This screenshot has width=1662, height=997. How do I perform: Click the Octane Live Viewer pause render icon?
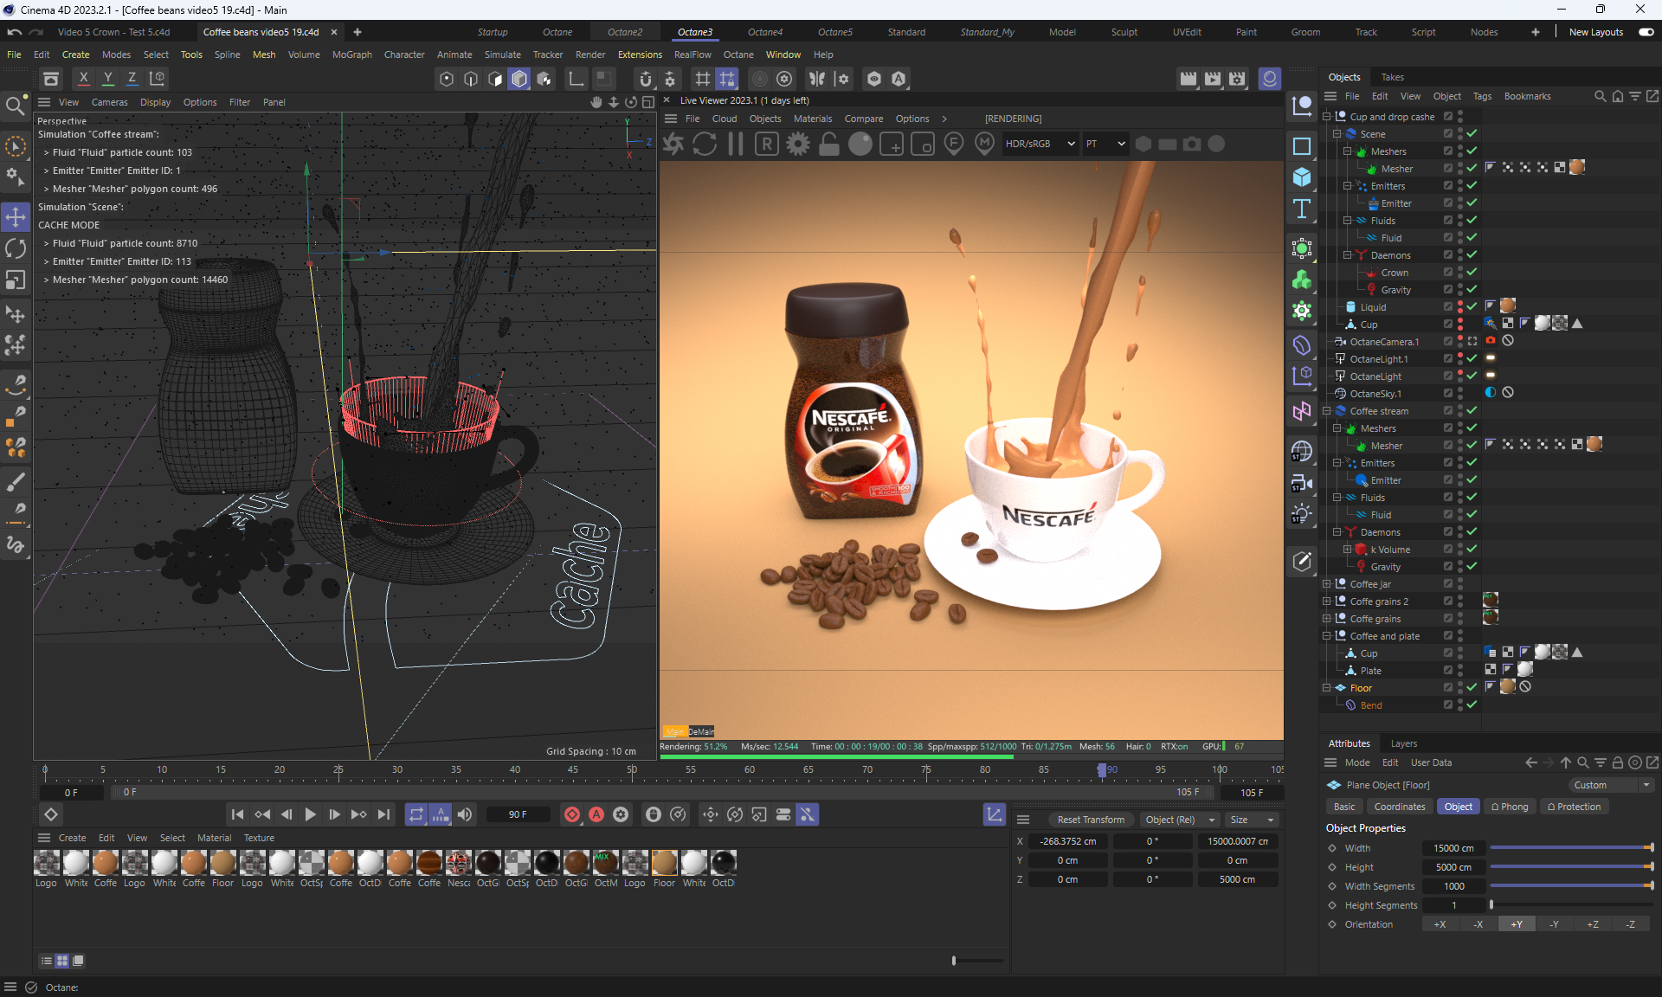[x=736, y=144]
